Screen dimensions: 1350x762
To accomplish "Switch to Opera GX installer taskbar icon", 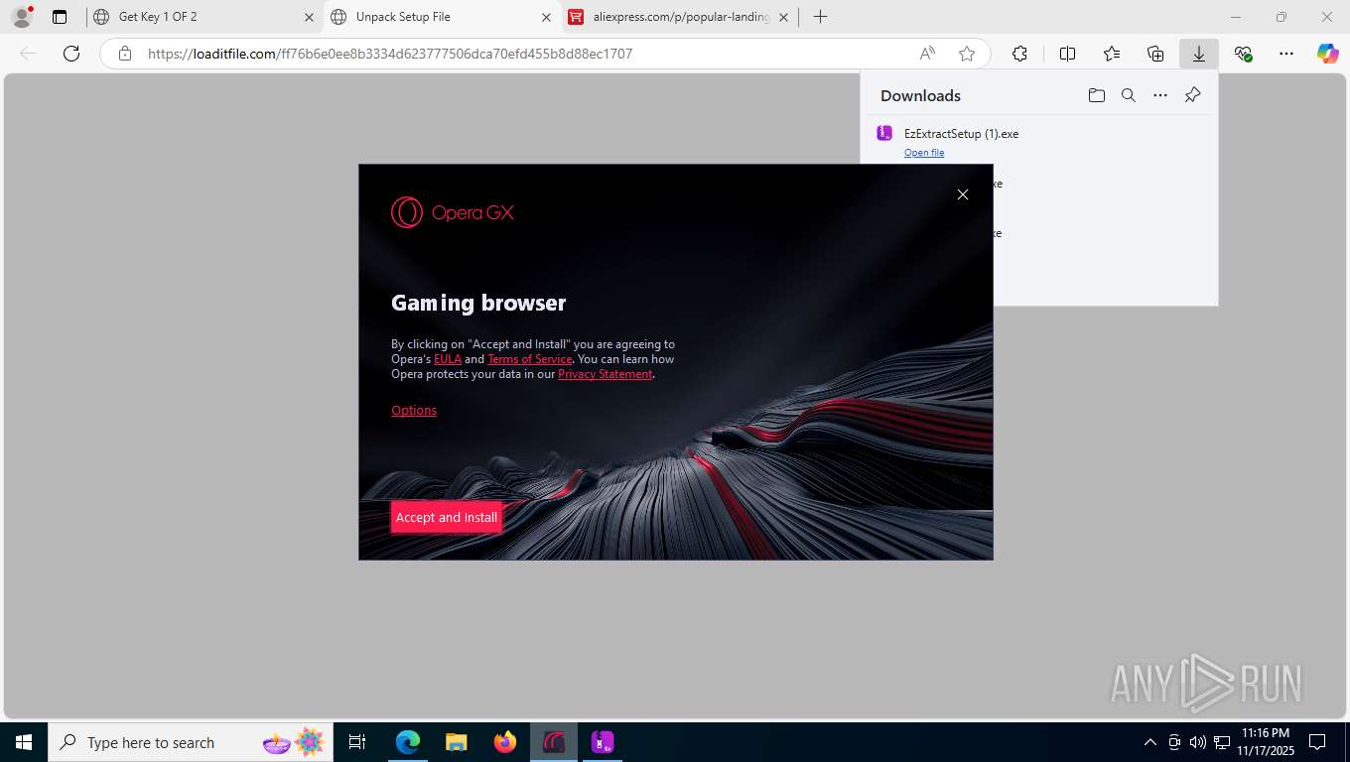I will tap(554, 742).
